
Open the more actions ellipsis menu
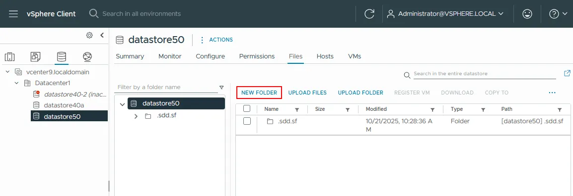coord(552,93)
